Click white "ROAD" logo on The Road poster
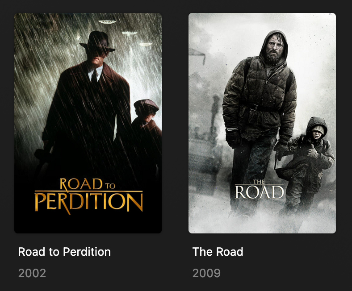The width and height of the screenshot is (352, 291). pos(259,192)
